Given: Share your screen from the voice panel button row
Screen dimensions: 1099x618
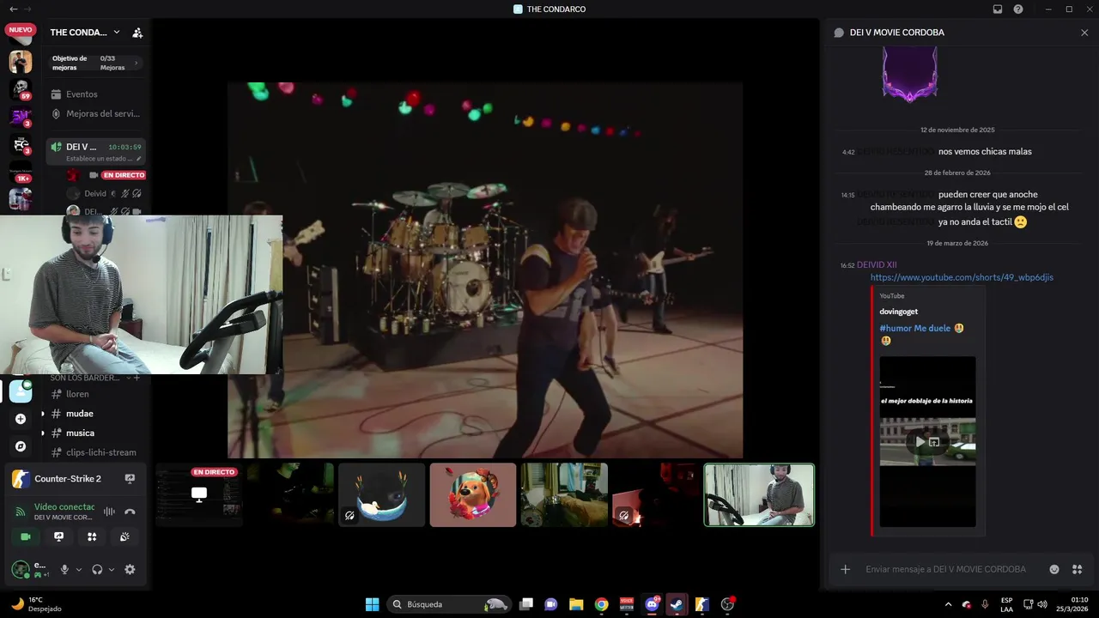Looking at the screenshot, I should point(58,536).
